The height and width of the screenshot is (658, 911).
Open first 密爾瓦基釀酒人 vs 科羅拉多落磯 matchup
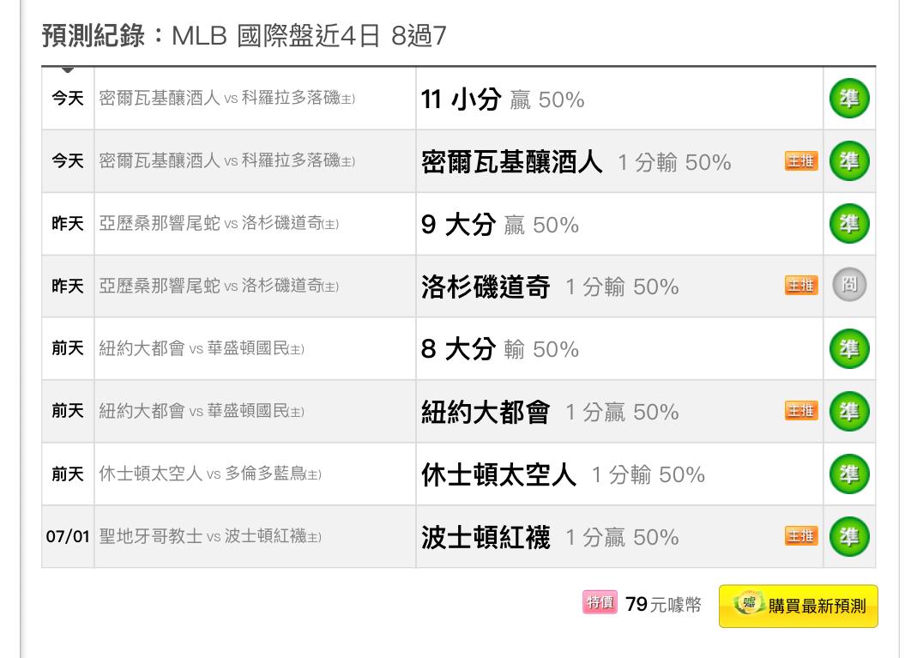click(227, 99)
